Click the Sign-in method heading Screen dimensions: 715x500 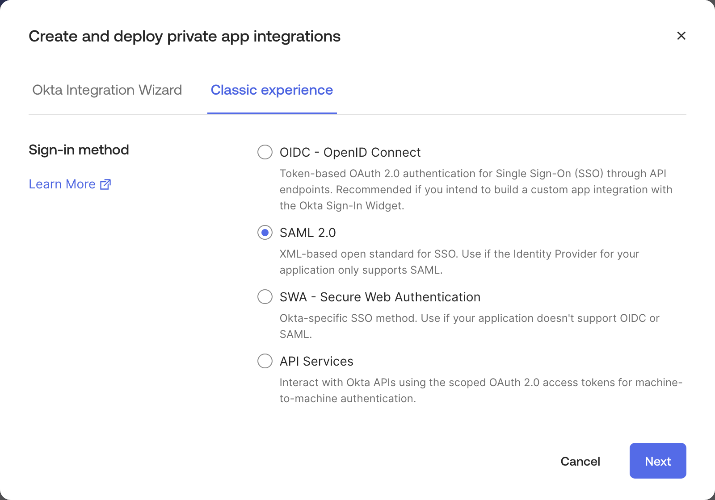(x=79, y=150)
